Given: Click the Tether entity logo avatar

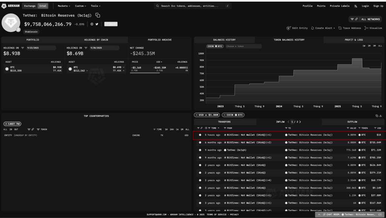Looking at the screenshot, I should (x=11, y=23).
